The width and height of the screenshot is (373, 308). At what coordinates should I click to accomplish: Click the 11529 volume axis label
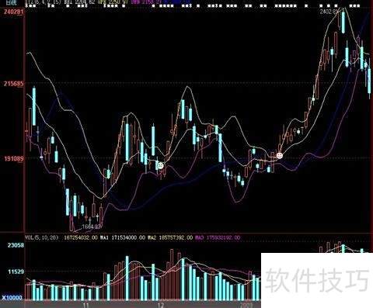(x=16, y=272)
